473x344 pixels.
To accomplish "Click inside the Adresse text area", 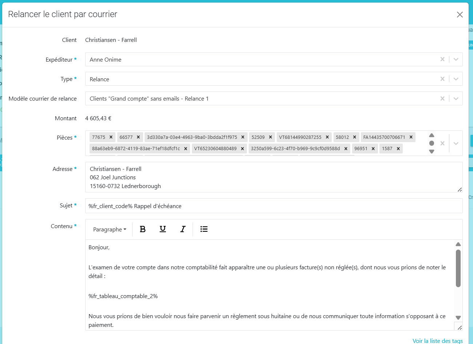I will (274, 177).
